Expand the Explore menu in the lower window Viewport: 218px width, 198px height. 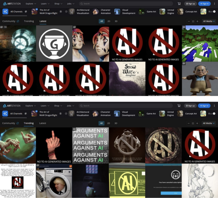[31, 106]
